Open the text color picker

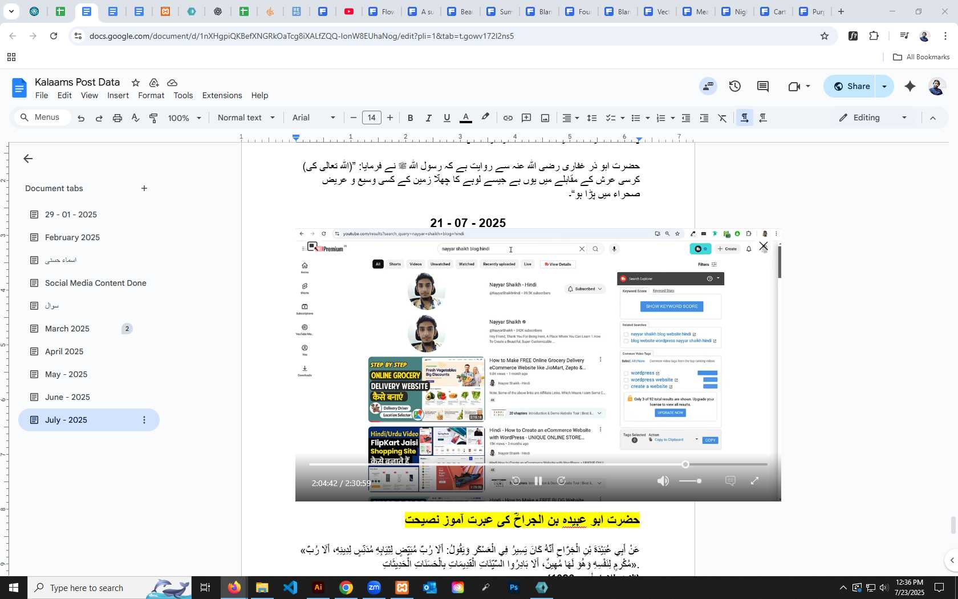click(x=466, y=118)
